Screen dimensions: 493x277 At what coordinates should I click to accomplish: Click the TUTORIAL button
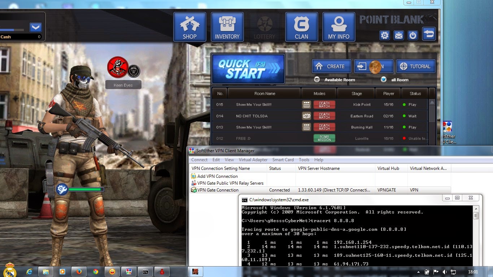[416, 66]
